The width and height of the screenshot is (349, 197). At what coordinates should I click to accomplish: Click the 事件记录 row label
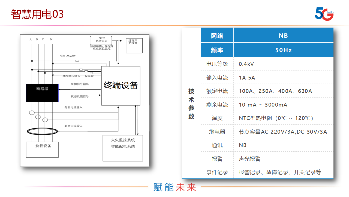217,172
